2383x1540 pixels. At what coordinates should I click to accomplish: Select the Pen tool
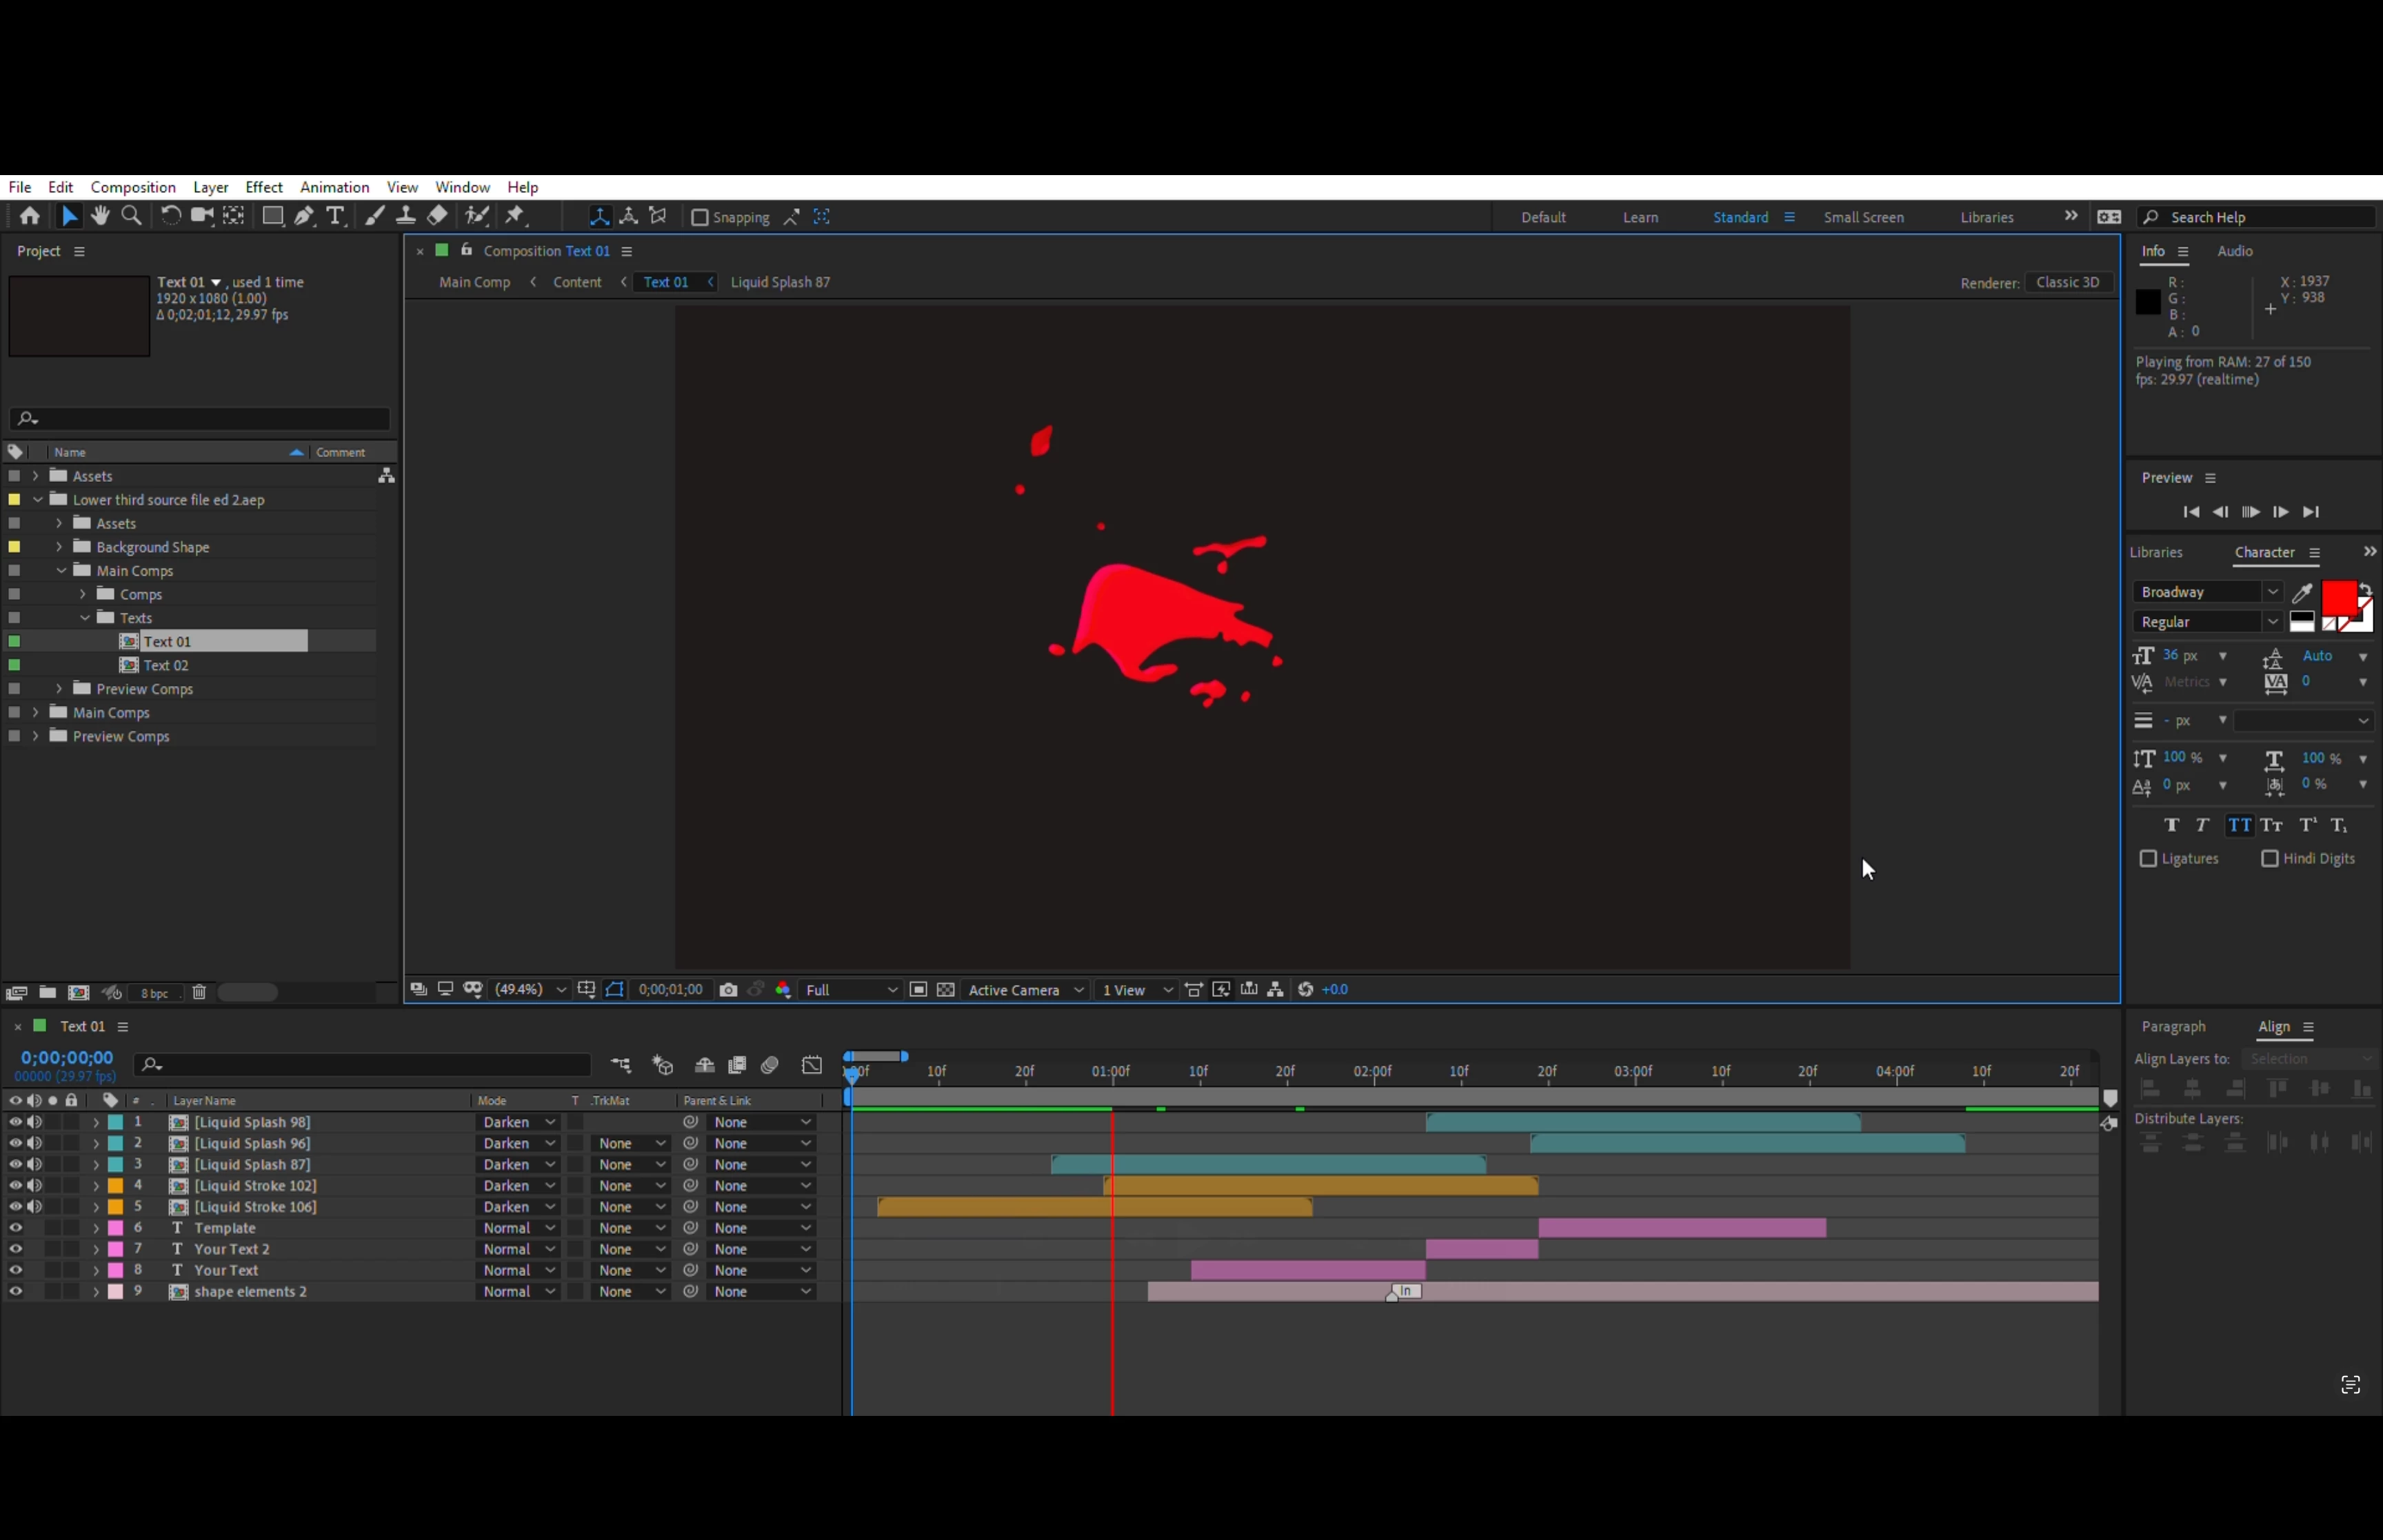click(x=304, y=216)
